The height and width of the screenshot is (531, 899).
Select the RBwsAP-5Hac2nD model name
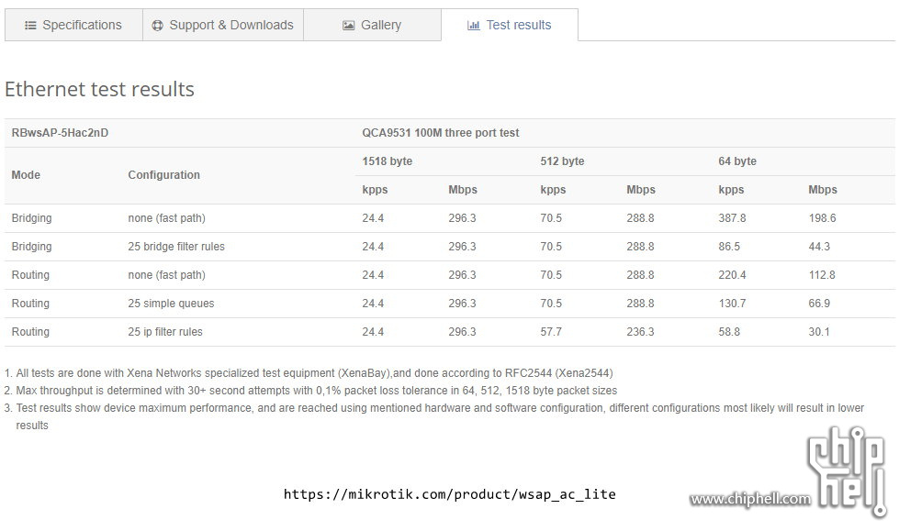(x=60, y=133)
